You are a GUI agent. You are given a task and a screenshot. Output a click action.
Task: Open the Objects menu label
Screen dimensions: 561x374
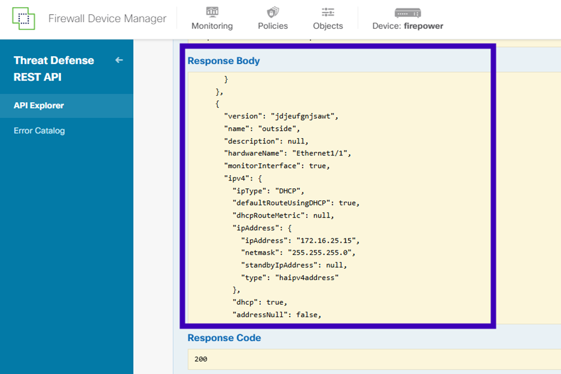pos(328,26)
